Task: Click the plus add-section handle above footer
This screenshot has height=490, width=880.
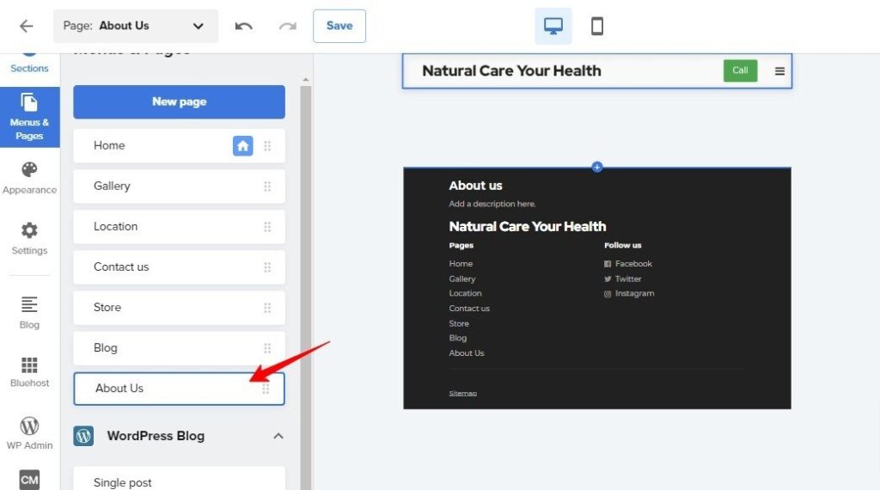Action: [597, 167]
